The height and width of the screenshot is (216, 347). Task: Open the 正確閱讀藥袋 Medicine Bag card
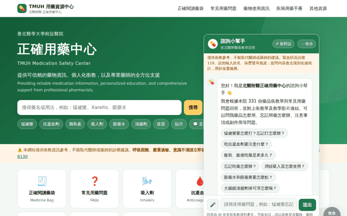coord(42,188)
